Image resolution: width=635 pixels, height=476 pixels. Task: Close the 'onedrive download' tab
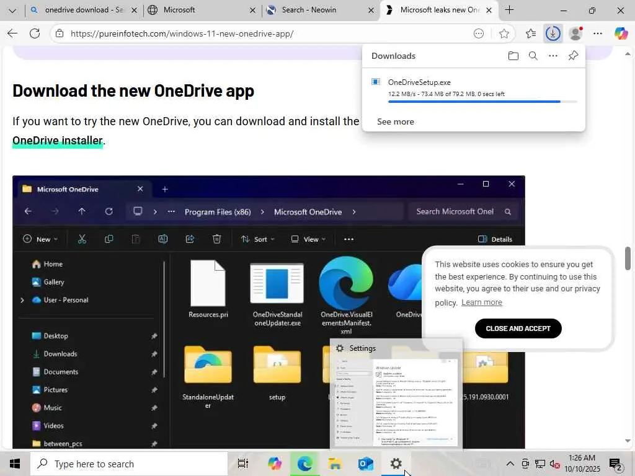(x=134, y=11)
